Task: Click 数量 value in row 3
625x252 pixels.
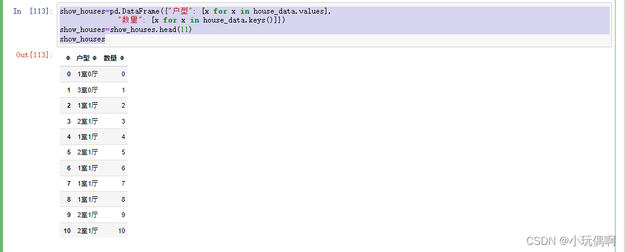Action: click(x=123, y=121)
